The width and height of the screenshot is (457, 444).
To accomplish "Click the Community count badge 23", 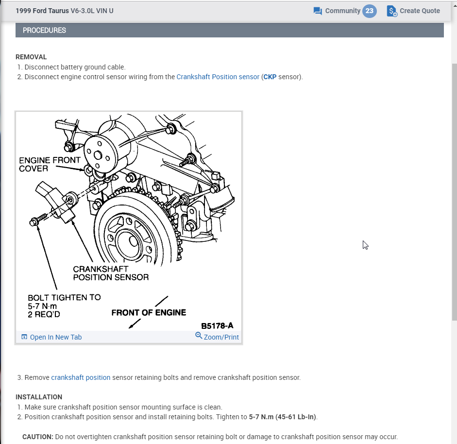I will (x=369, y=11).
